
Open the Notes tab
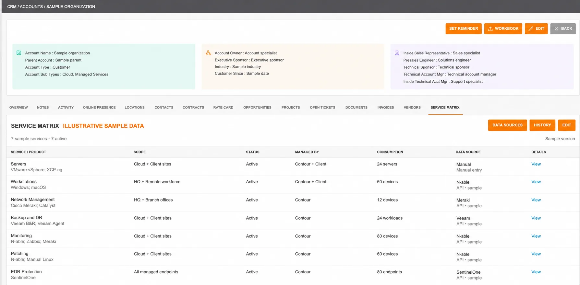coord(43,108)
